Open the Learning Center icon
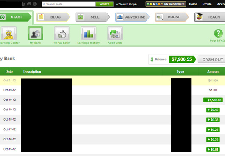The image size is (225, 156). pyautogui.click(x=8, y=33)
